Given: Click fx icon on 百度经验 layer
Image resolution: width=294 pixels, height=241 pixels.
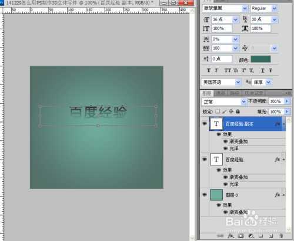Looking at the screenshot, I should click(x=278, y=159).
